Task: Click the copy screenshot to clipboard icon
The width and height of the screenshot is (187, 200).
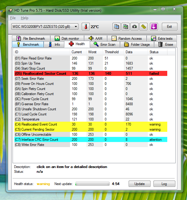Action: (125, 27)
